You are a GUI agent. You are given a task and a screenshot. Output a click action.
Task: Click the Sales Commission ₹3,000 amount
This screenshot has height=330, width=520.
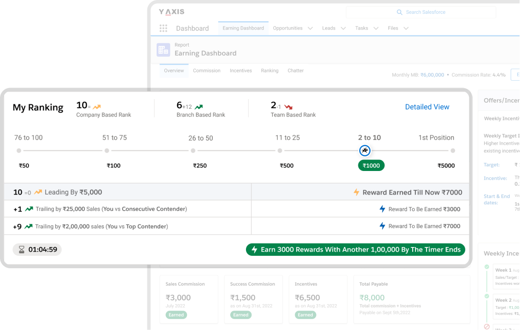(178, 297)
